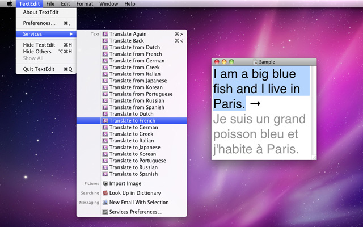This screenshot has height=227, width=363.
Task: Choose Translate Again service
Action: 132,34
